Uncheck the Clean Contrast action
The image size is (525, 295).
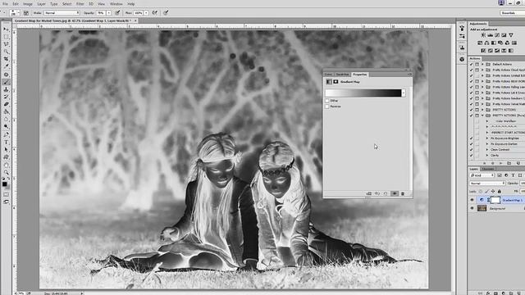pos(472,149)
